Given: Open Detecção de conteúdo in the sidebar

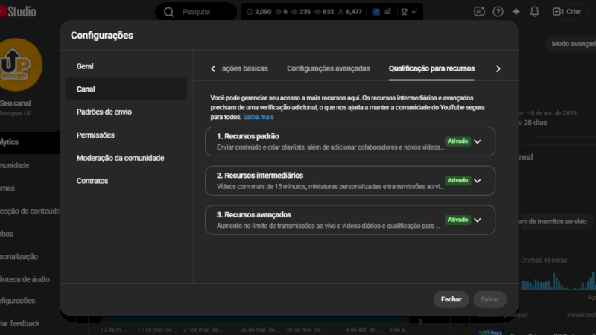Looking at the screenshot, I should pyautogui.click(x=30, y=211).
